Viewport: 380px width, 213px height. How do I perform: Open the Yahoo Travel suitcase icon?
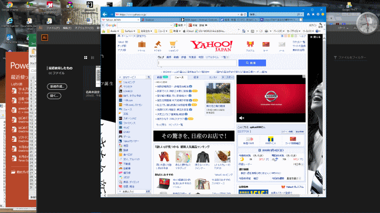tap(142, 44)
